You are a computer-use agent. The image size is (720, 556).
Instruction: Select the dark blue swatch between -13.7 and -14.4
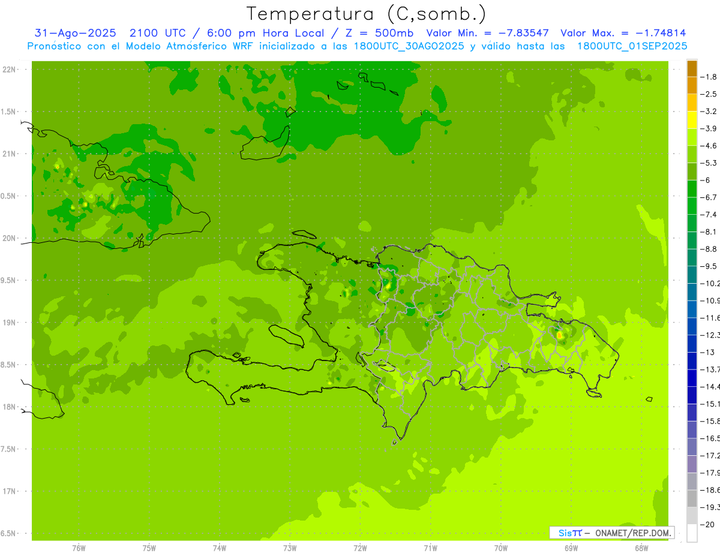[x=692, y=377]
